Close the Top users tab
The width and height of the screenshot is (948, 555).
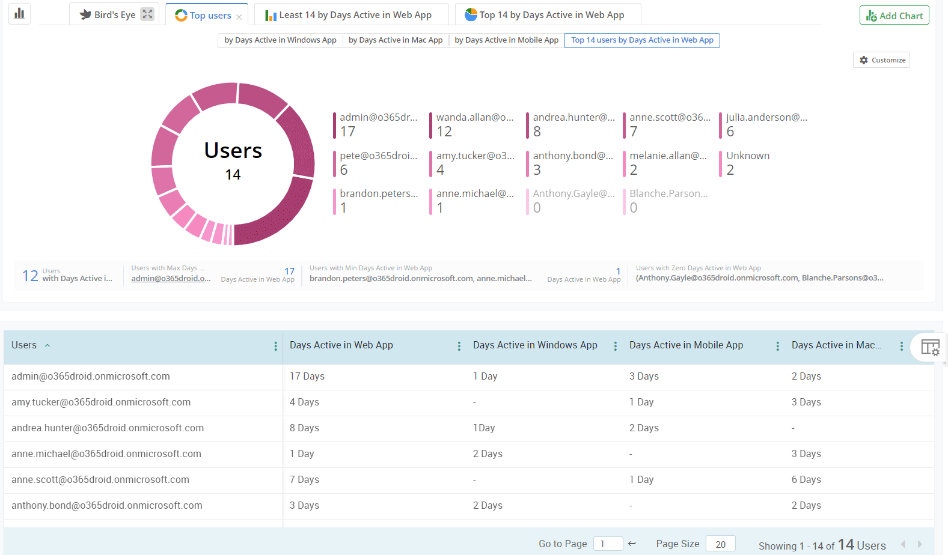239,17
